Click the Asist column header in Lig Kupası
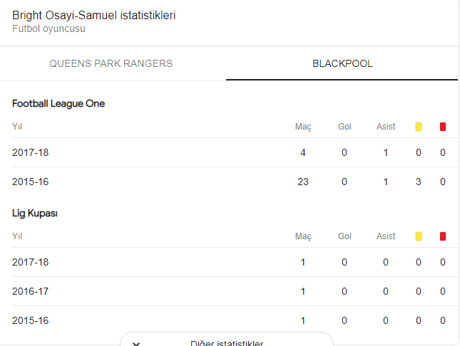This screenshot has width=460, height=346. click(386, 236)
